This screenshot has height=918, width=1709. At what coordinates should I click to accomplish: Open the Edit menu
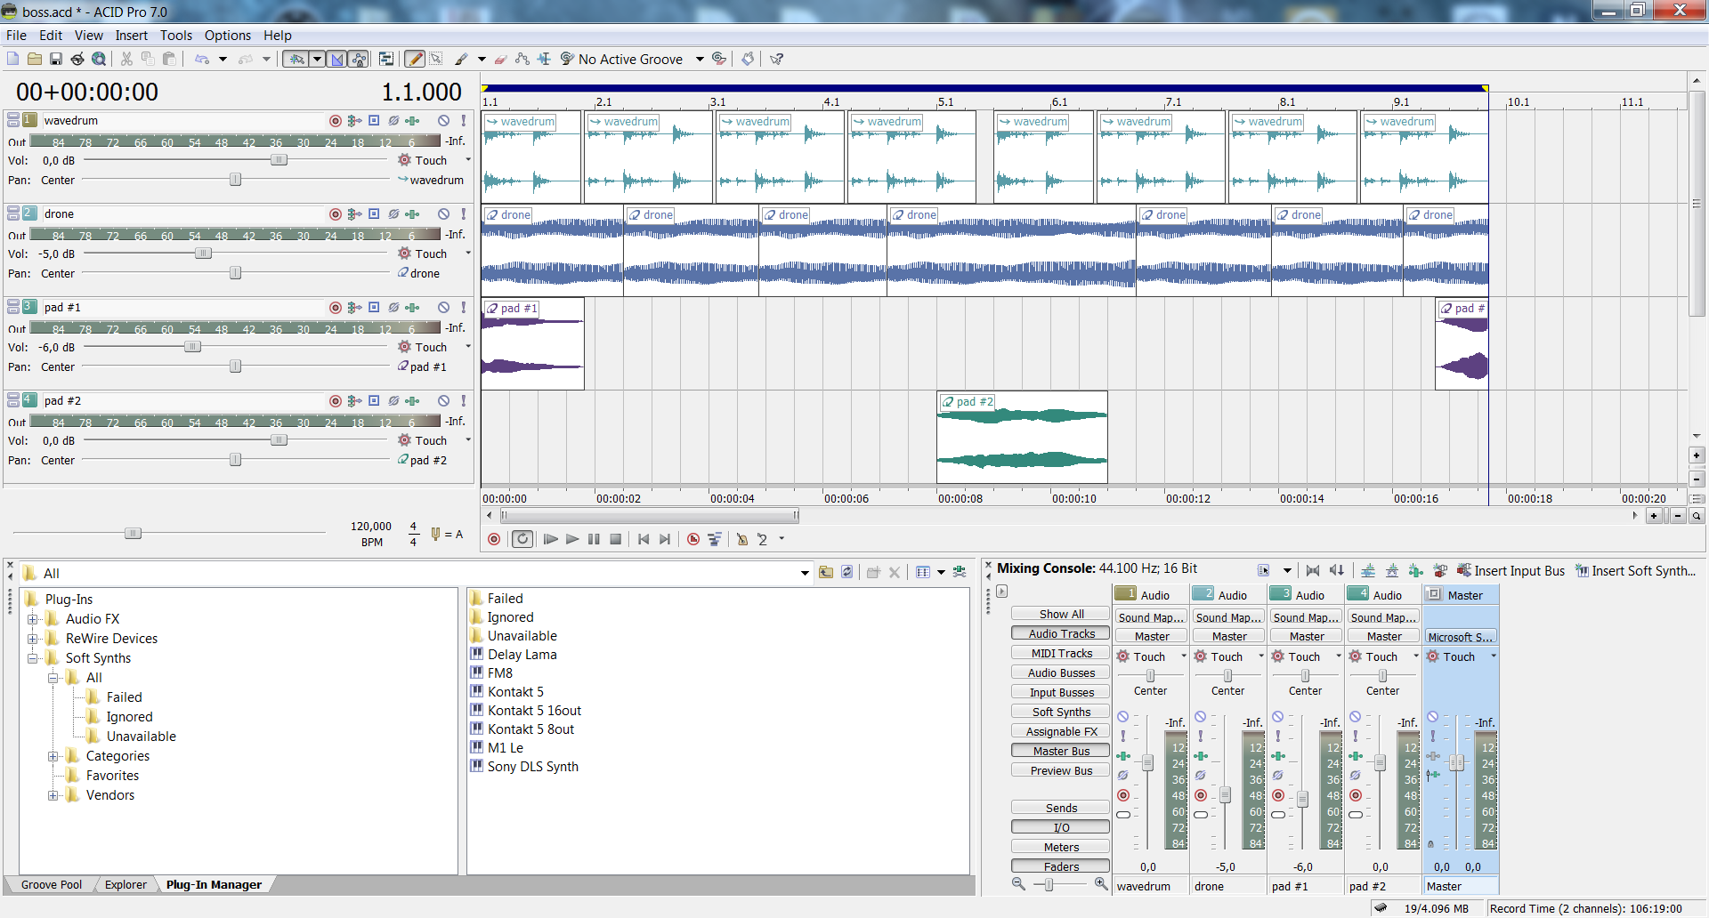coord(51,36)
